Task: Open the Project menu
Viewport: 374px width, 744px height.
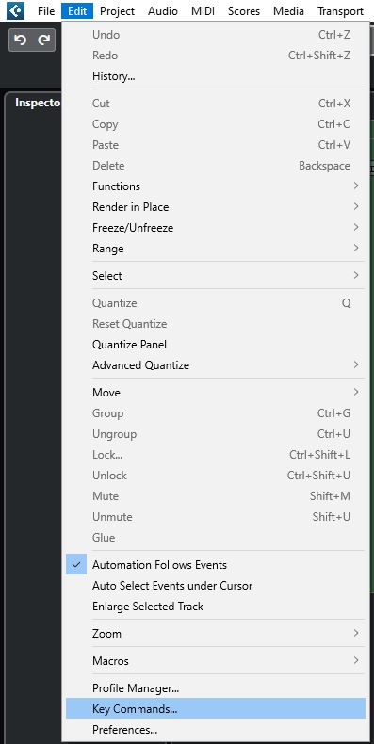Action: click(x=117, y=11)
